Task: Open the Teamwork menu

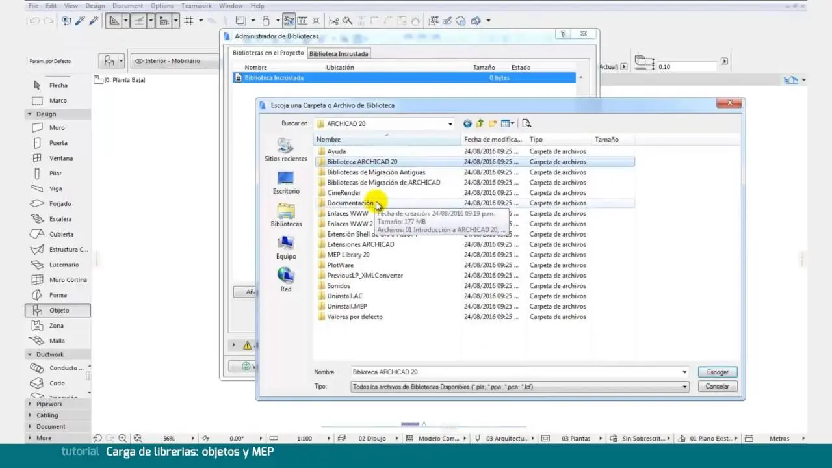Action: [x=196, y=6]
